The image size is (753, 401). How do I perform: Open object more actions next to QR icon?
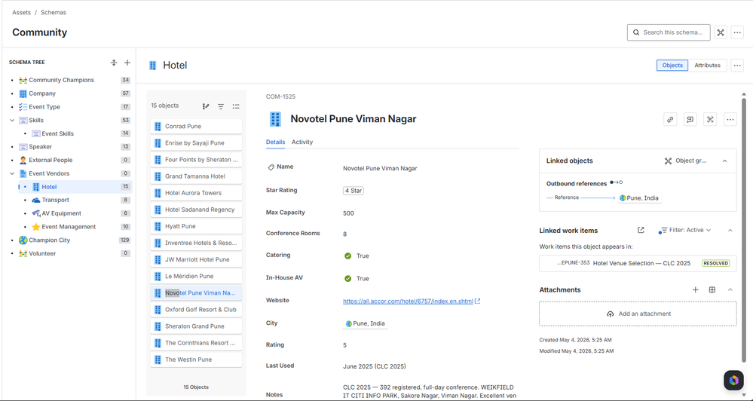point(730,120)
